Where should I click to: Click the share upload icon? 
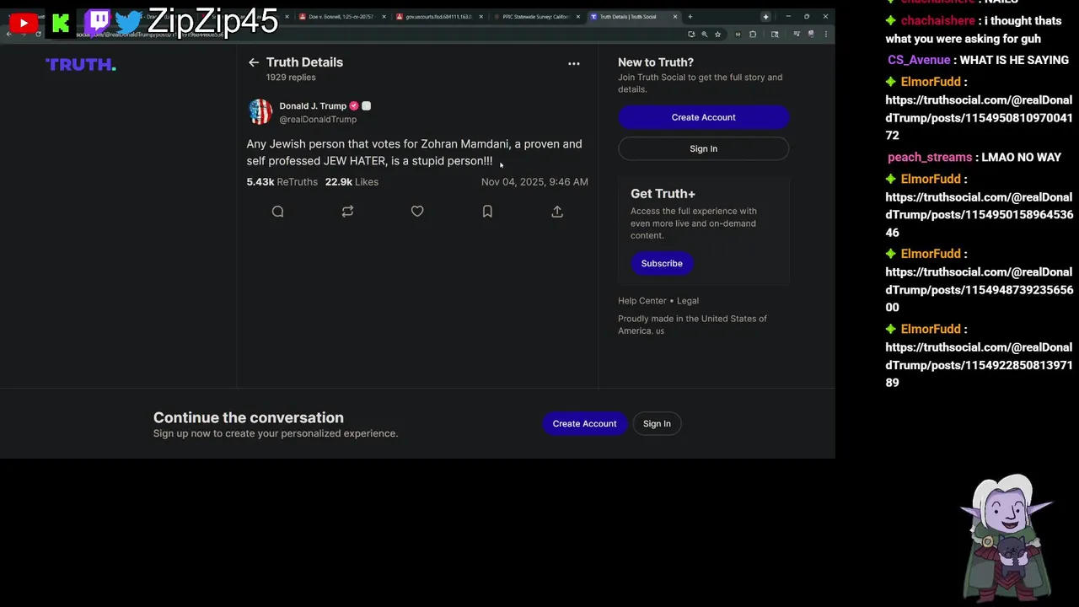pyautogui.click(x=557, y=212)
